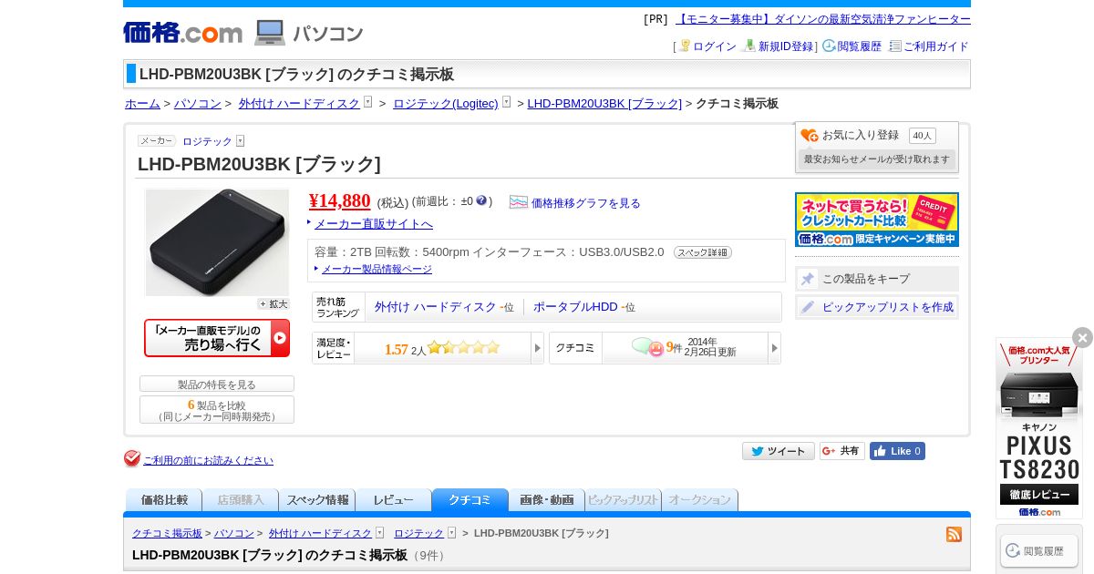The width and height of the screenshot is (1094, 574).
Task: Switch to the レビュー tab
Action: [x=394, y=500]
